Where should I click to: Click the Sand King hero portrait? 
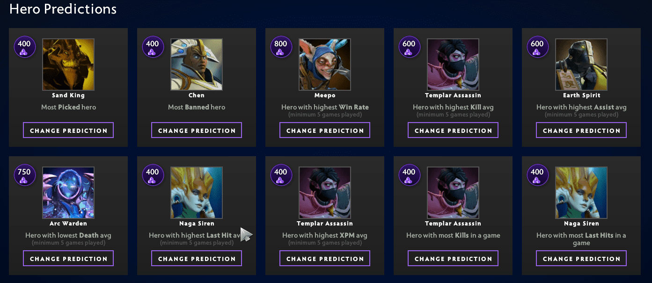click(x=68, y=65)
